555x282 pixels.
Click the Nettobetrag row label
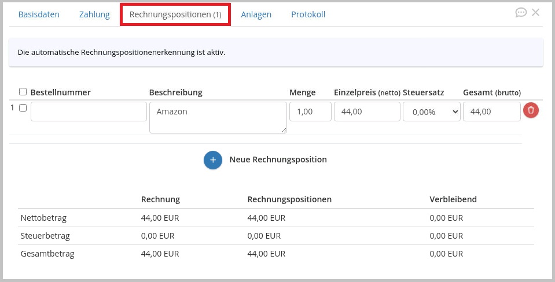point(43,218)
